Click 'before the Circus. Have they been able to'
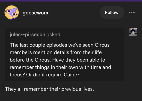Image resolution: width=142 pixels, height=101 pixels. [57, 60]
